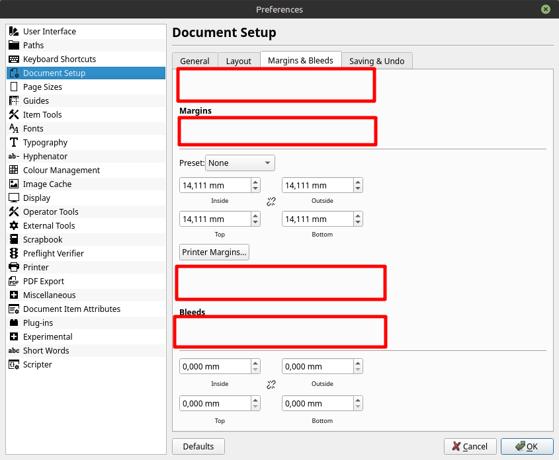Open the External Tools gear icon
The image size is (559, 460).
coord(13,226)
